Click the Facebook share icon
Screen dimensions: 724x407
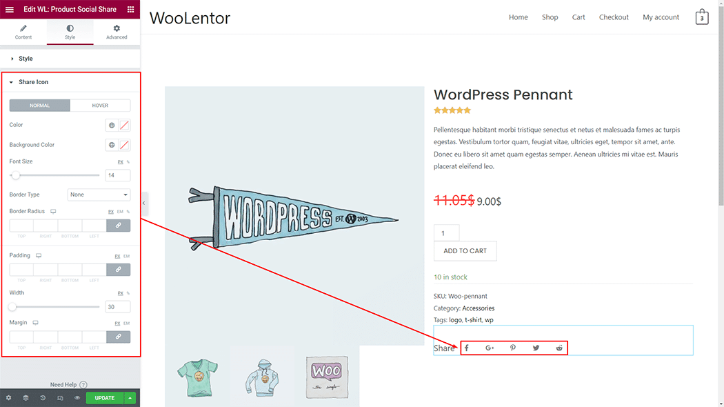pos(467,348)
